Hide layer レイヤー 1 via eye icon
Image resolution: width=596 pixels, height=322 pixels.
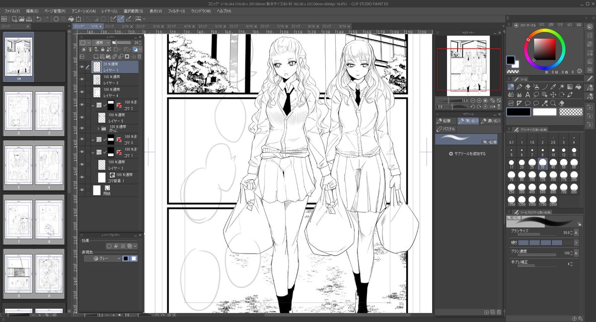click(x=82, y=67)
